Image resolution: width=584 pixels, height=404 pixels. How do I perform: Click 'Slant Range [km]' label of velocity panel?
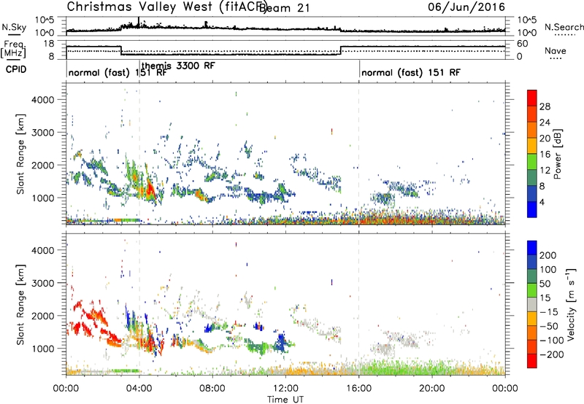(20, 304)
